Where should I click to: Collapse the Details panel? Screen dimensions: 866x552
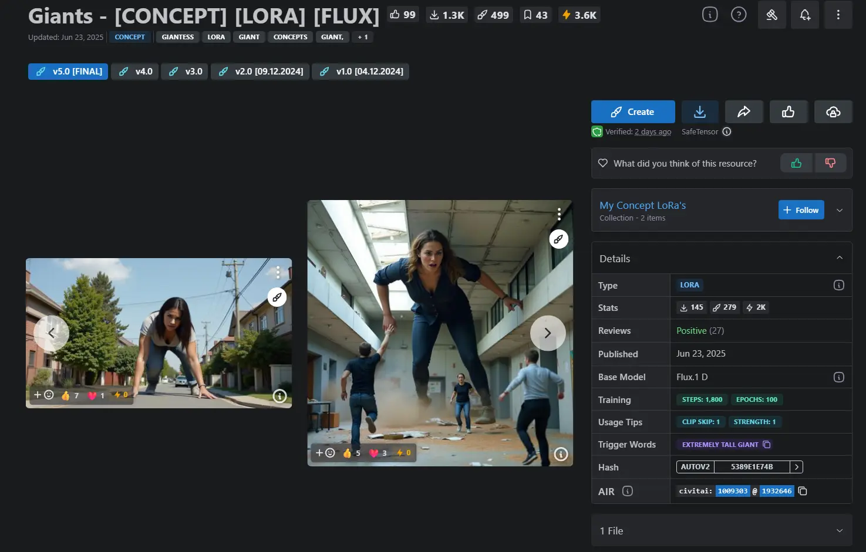tap(839, 258)
